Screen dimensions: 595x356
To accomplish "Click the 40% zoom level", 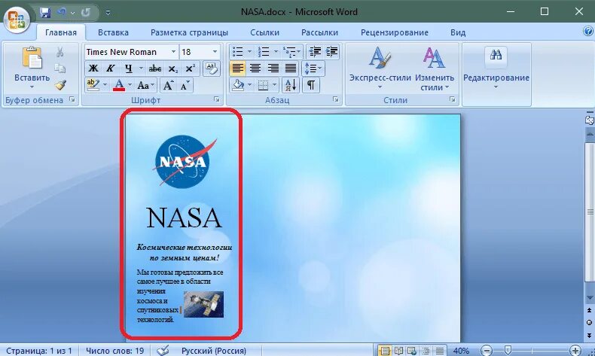I will [461, 351].
